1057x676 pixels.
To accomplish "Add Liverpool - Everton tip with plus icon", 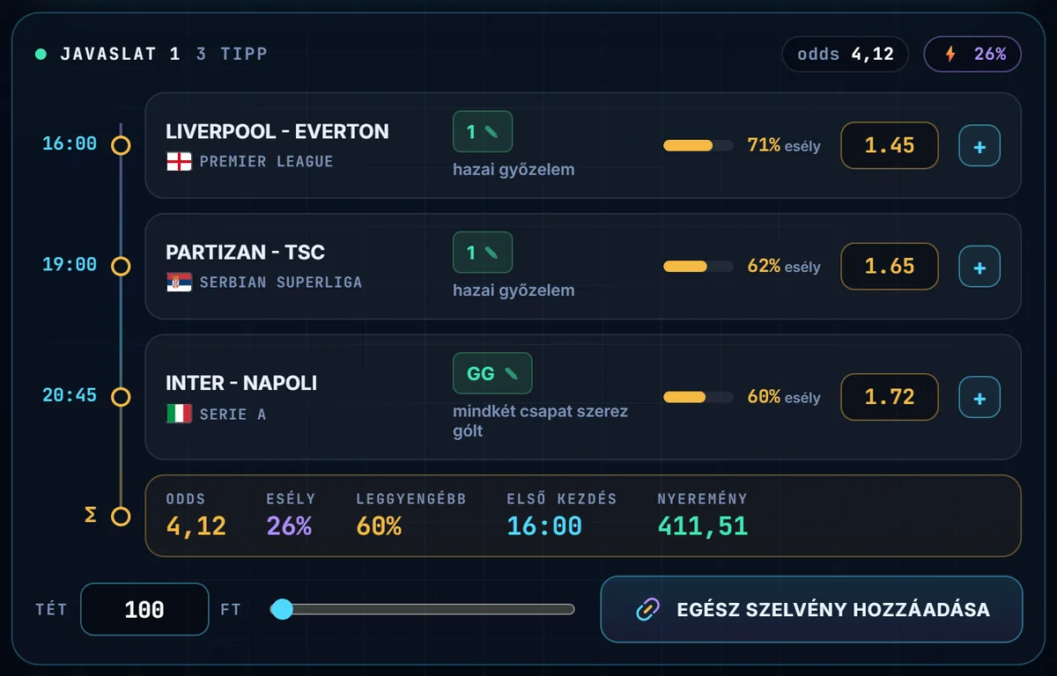I will [x=979, y=146].
